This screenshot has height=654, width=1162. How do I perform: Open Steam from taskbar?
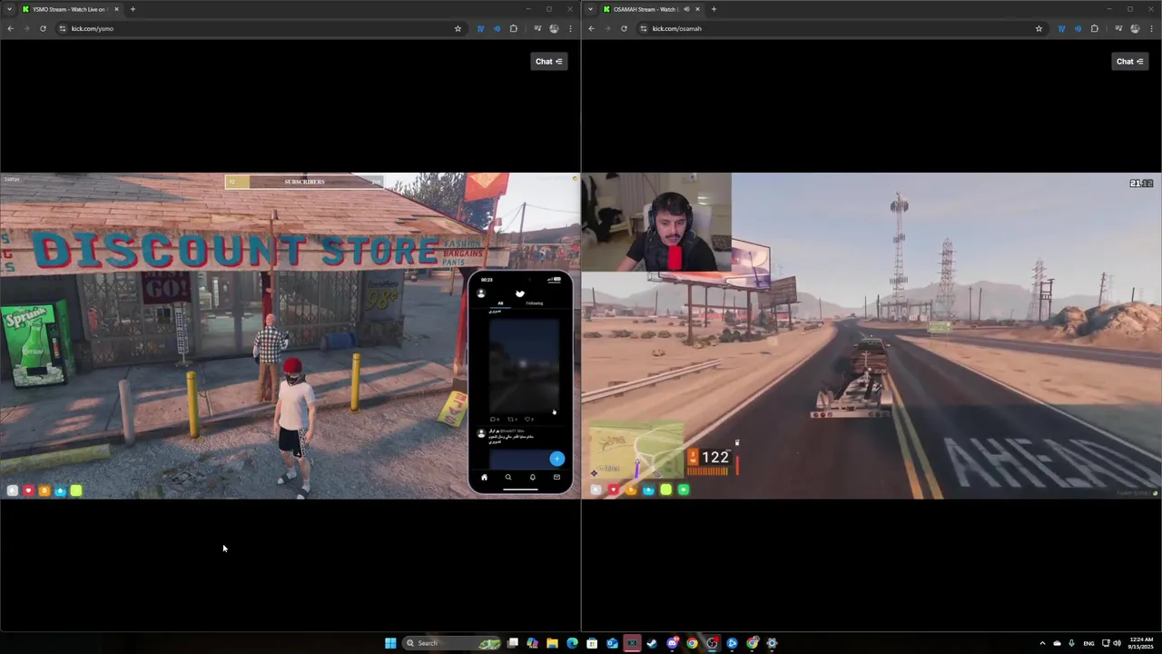pyautogui.click(x=652, y=643)
